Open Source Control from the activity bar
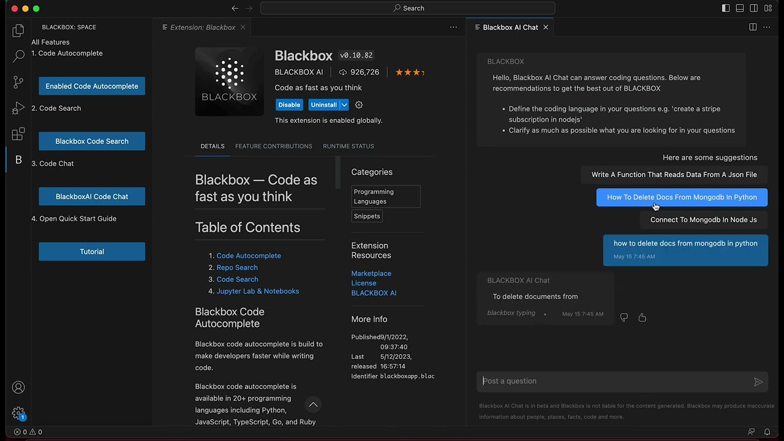Viewport: 784px width, 441px height. coord(18,82)
